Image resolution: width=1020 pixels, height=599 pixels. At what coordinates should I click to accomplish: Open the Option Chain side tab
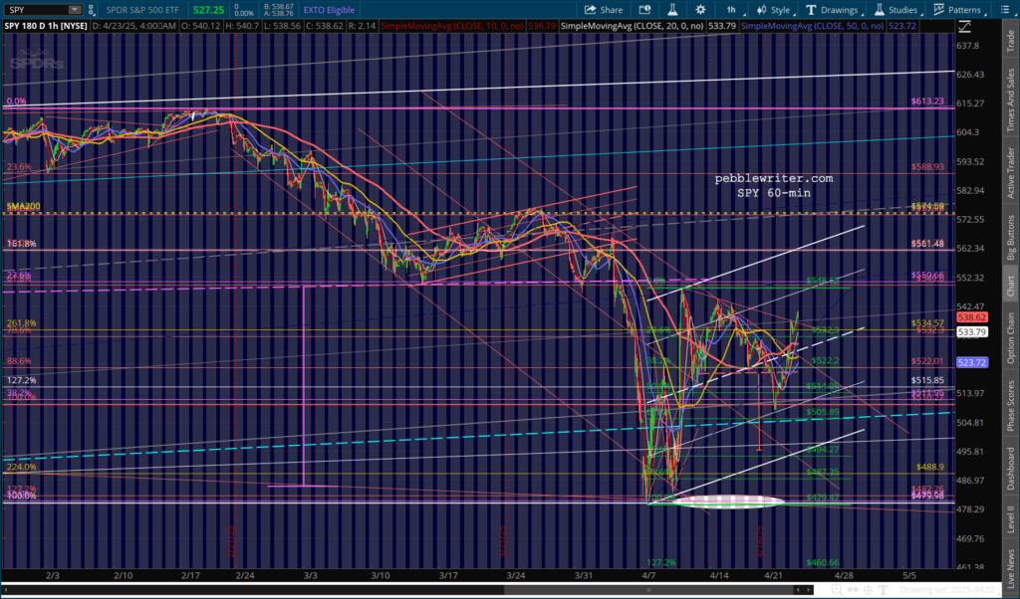1010,338
